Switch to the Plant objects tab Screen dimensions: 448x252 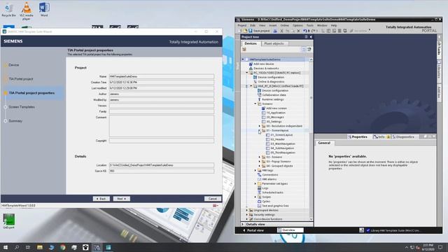pos(274,43)
